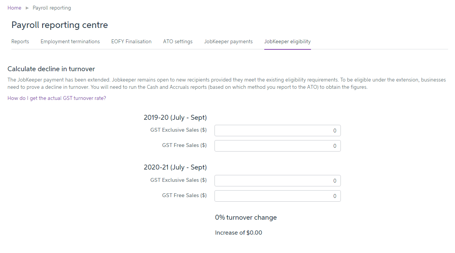This screenshot has height=253, width=455.
Task: Click into the 2020-21 GST Free Sales field
Action: [277, 196]
